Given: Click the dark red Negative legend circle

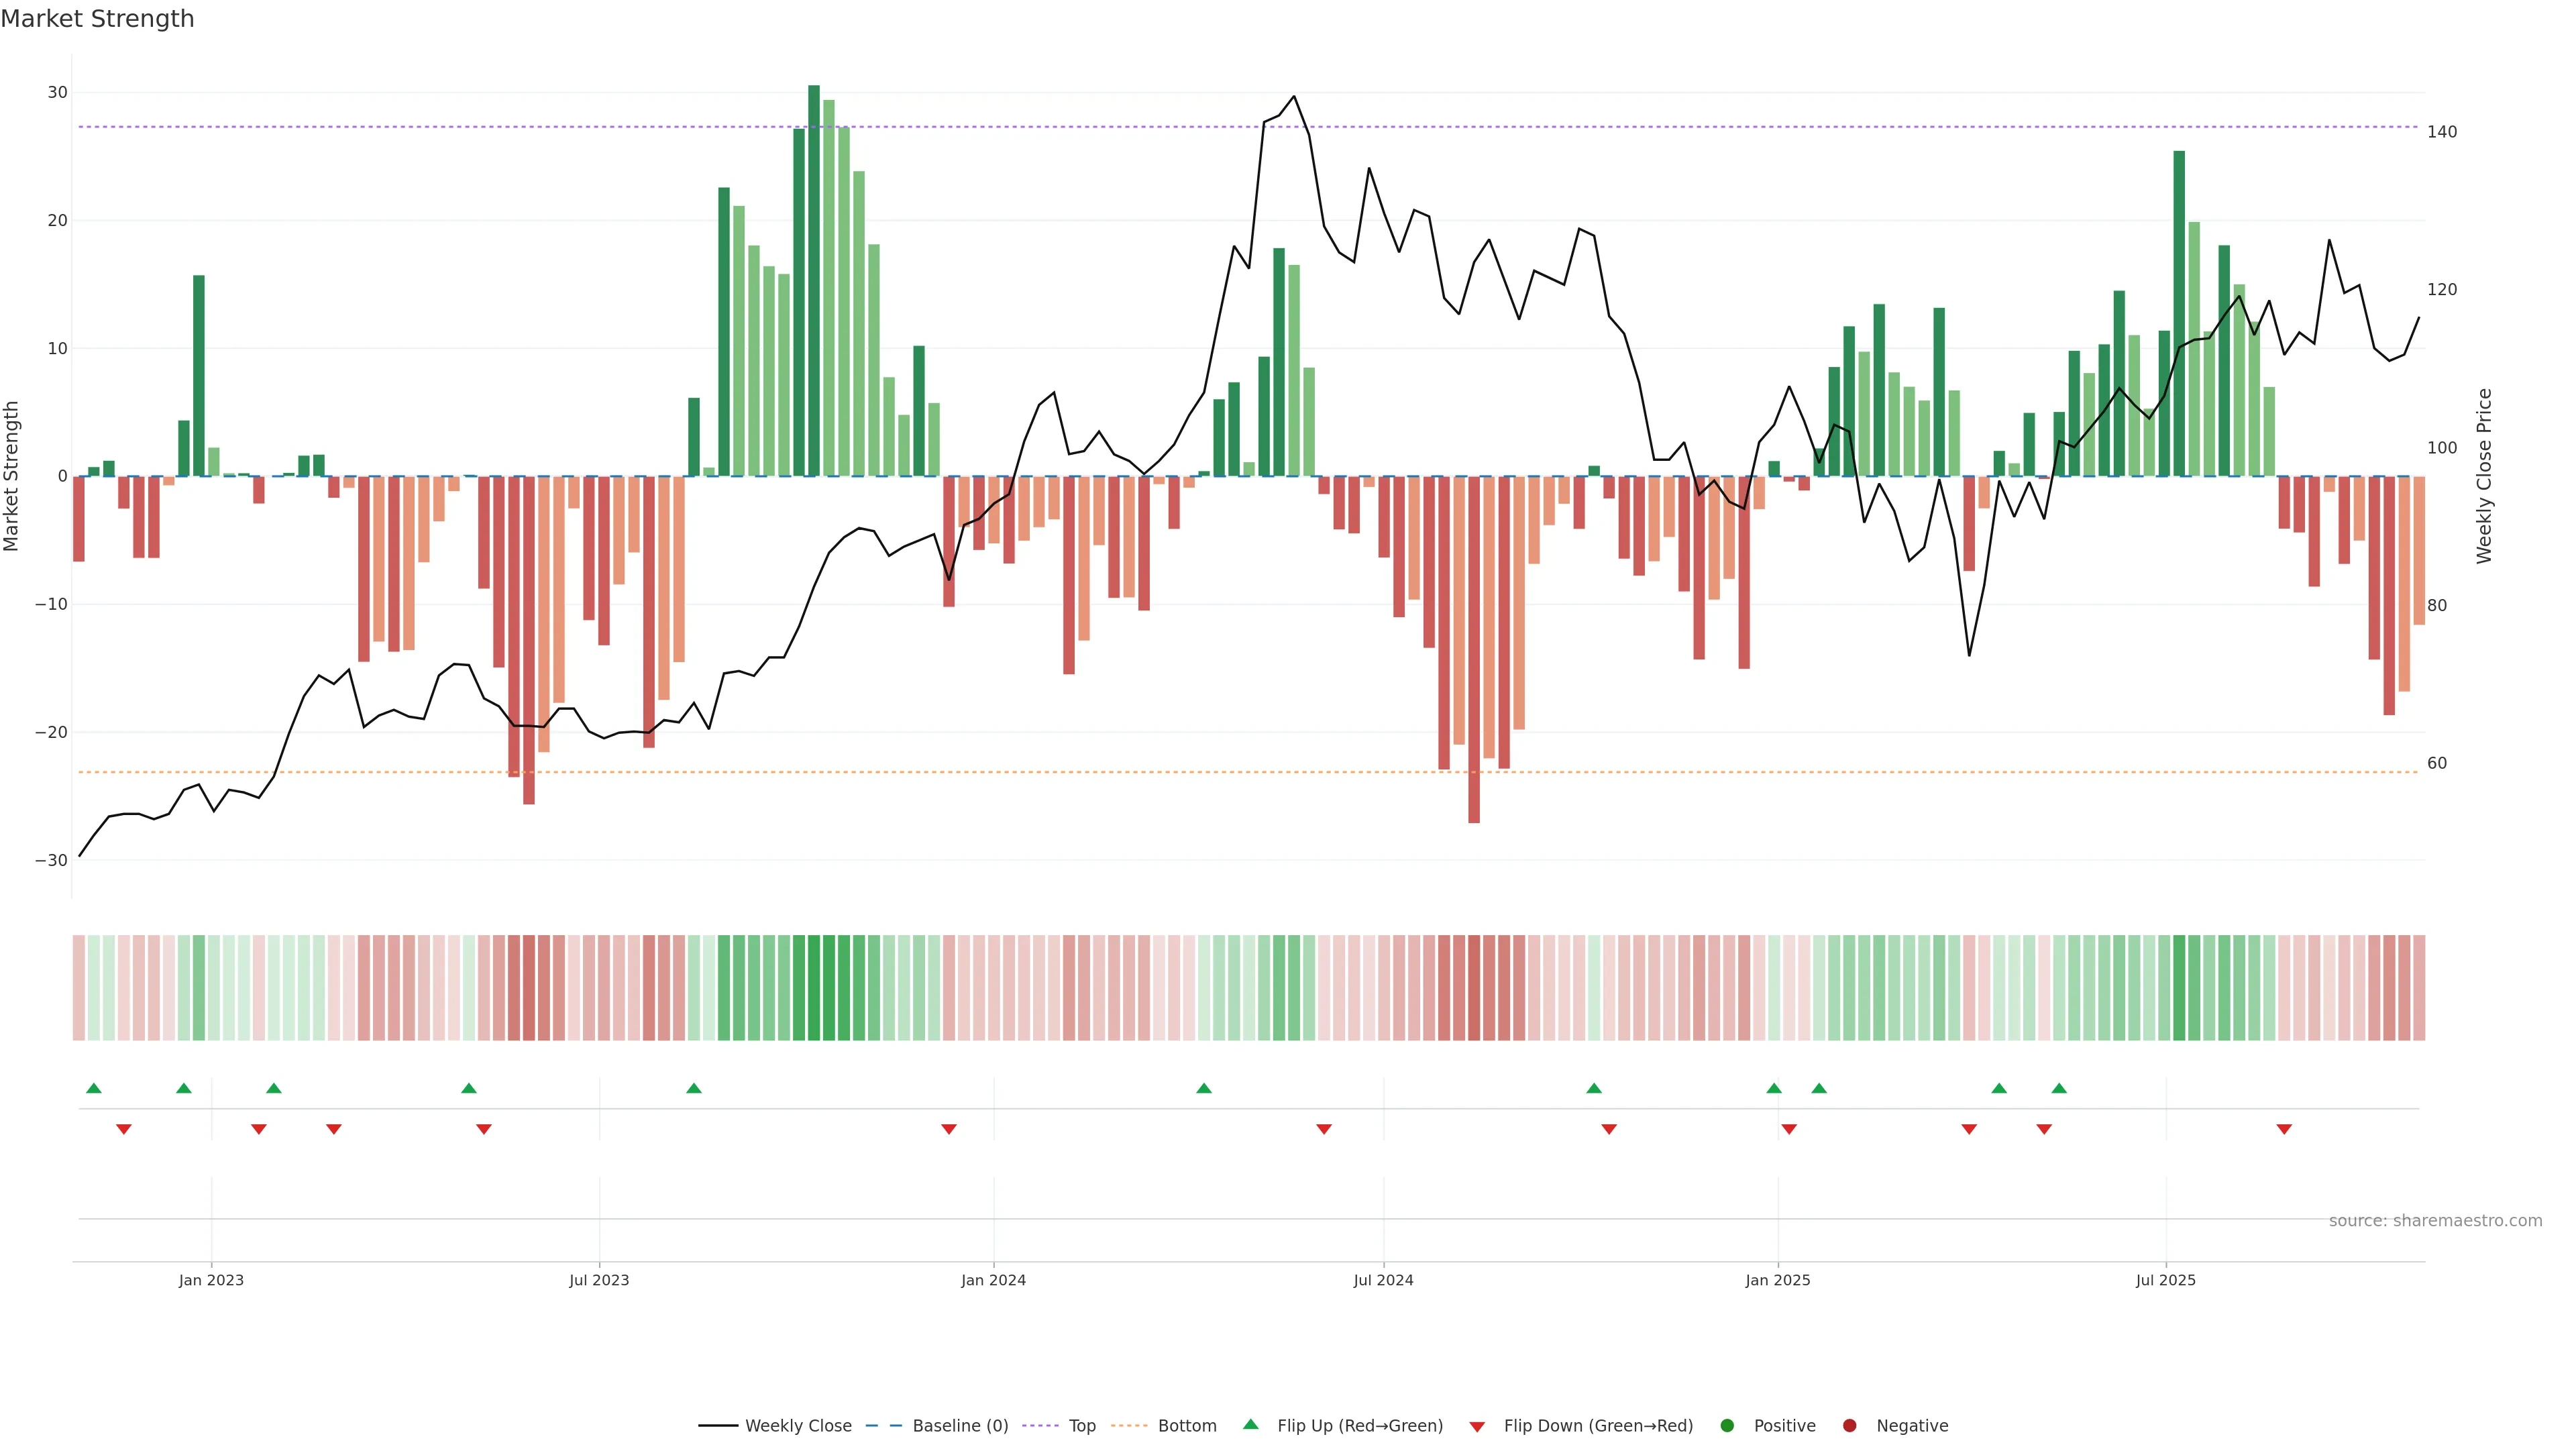Looking at the screenshot, I should (x=1849, y=1425).
